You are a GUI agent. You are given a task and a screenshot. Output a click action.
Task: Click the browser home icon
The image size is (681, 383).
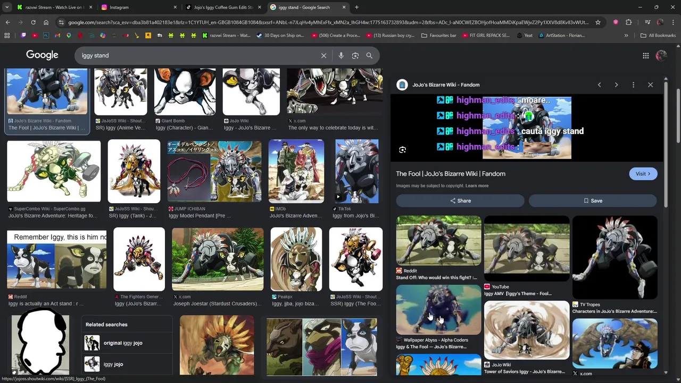46,22
